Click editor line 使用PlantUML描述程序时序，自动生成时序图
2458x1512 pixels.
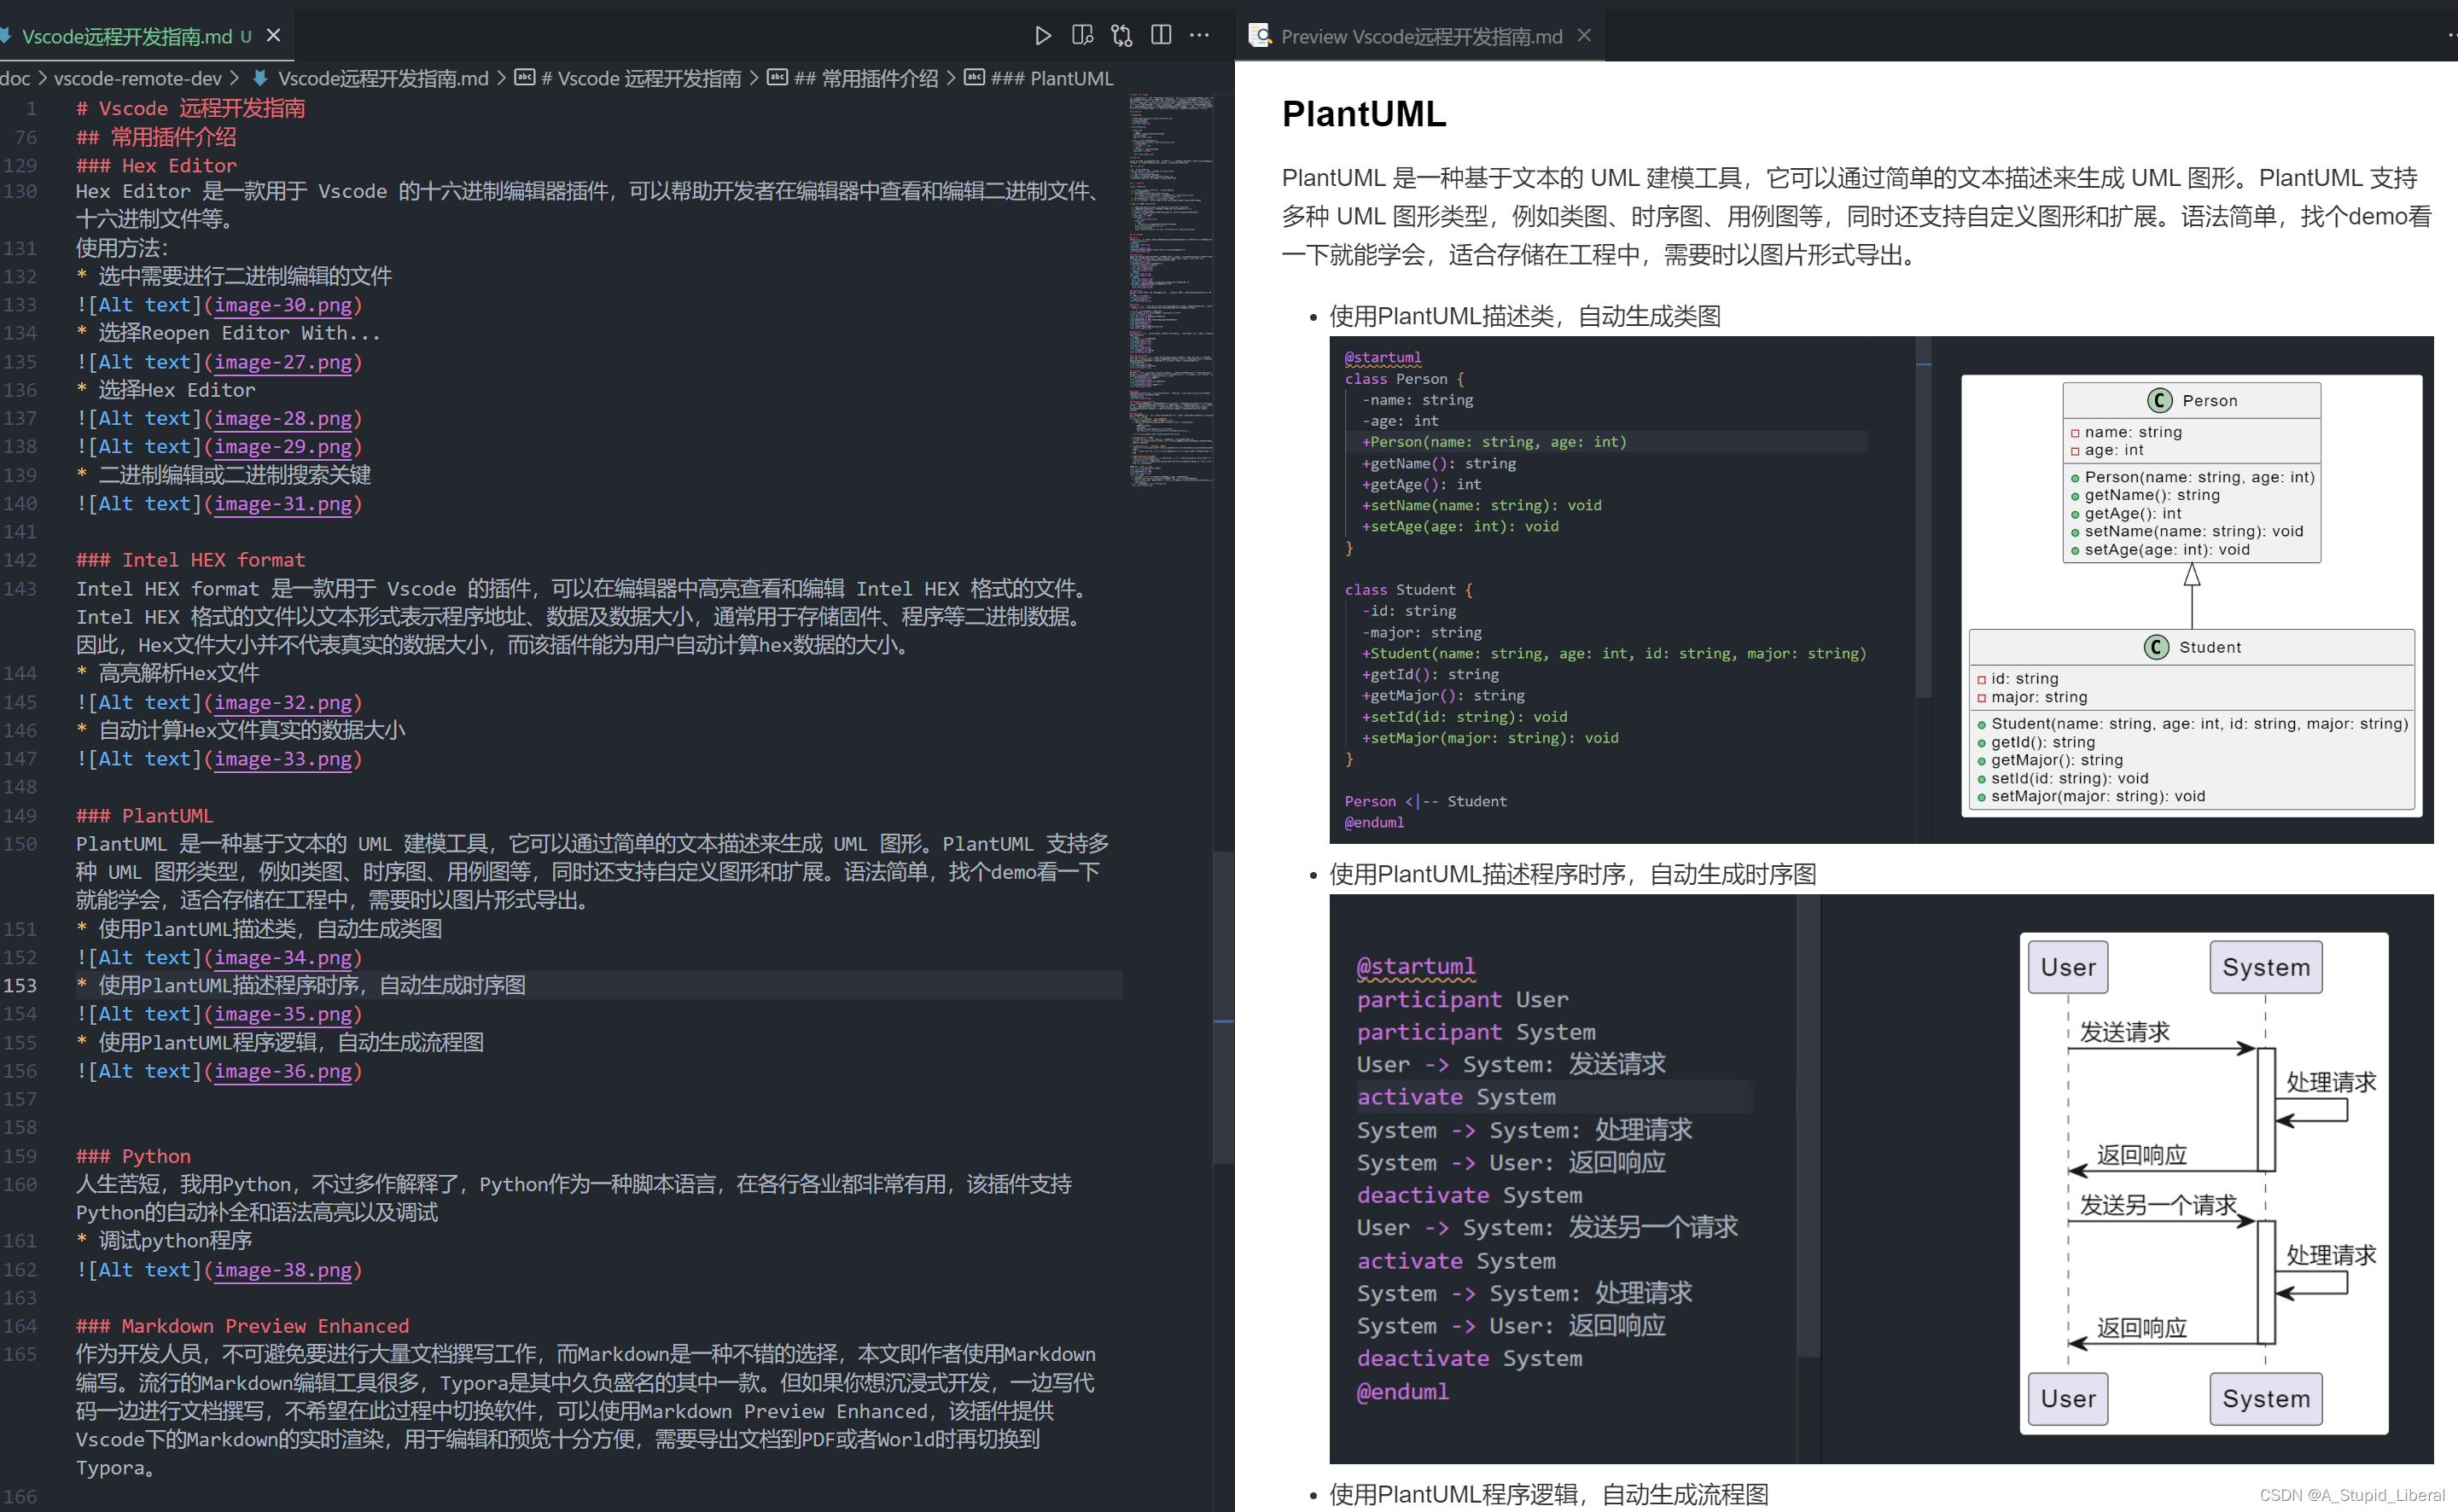(x=311, y=986)
